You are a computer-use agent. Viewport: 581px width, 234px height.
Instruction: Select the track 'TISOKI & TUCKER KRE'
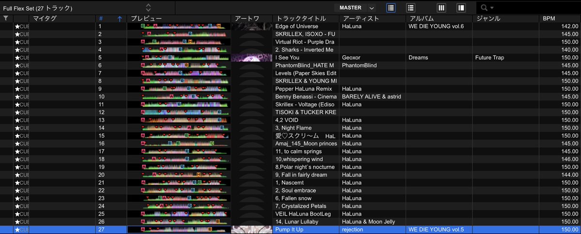(x=306, y=112)
